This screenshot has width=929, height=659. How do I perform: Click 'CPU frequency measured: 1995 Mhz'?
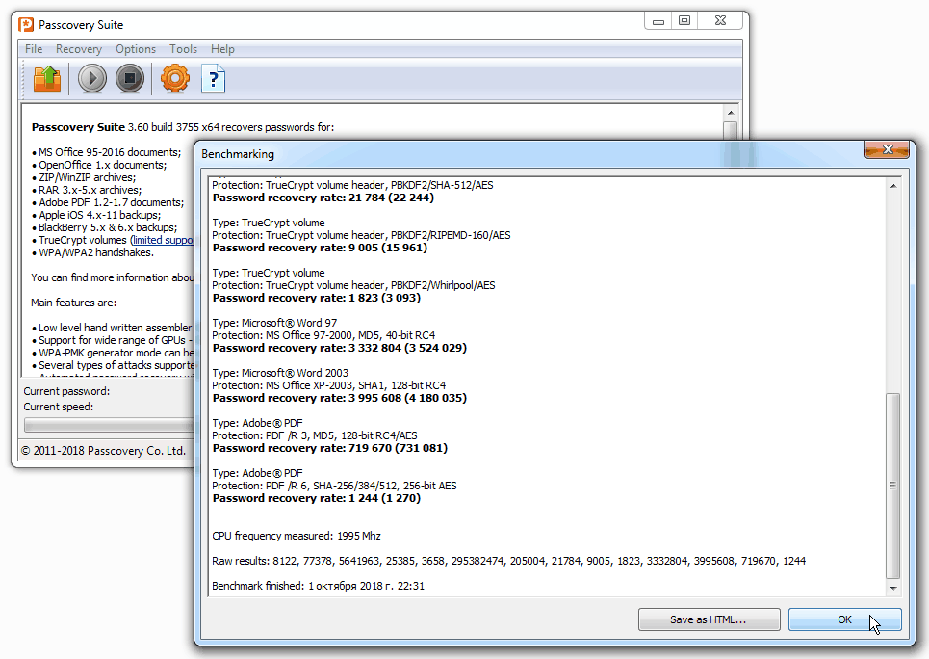pyautogui.click(x=297, y=536)
